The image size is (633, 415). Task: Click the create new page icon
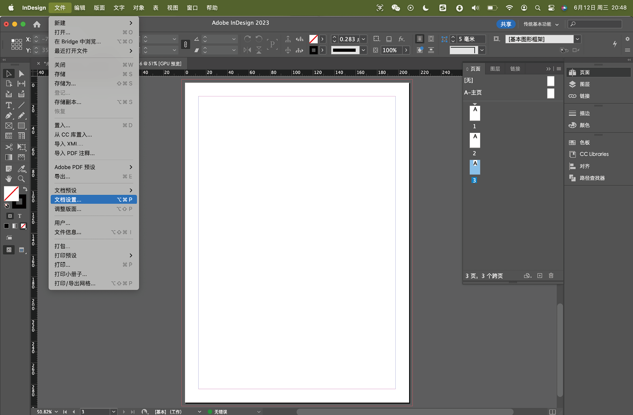(x=540, y=275)
